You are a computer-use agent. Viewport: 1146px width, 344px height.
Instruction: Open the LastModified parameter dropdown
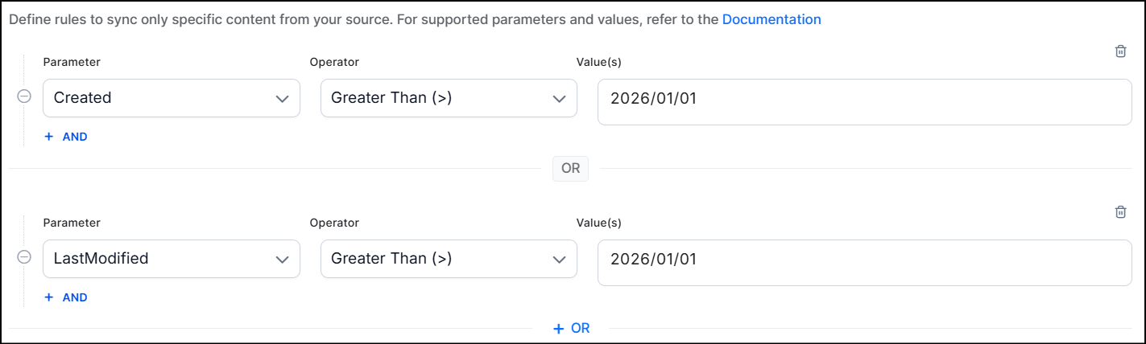coord(172,259)
